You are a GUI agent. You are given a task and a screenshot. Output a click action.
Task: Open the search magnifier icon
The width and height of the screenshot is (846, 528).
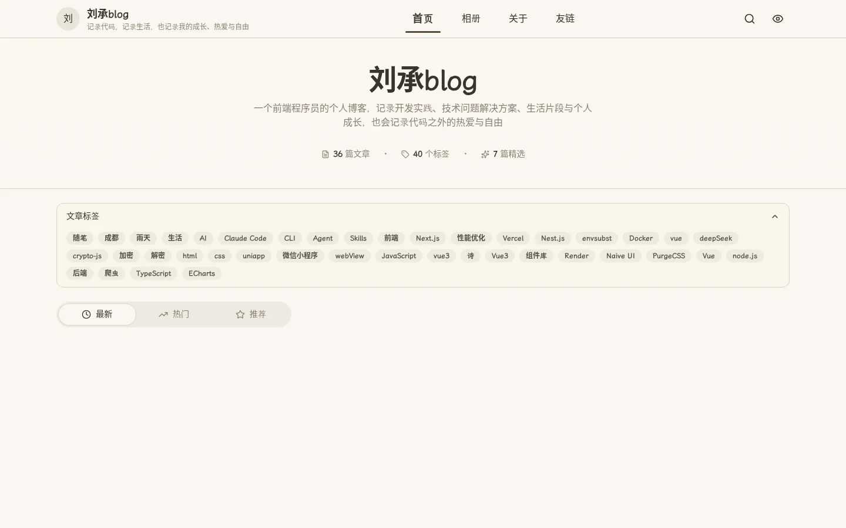pos(750,19)
